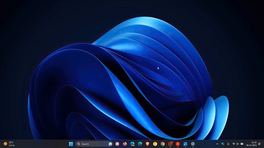
Task: Open the Photos app from taskbar
Action: click(185, 144)
